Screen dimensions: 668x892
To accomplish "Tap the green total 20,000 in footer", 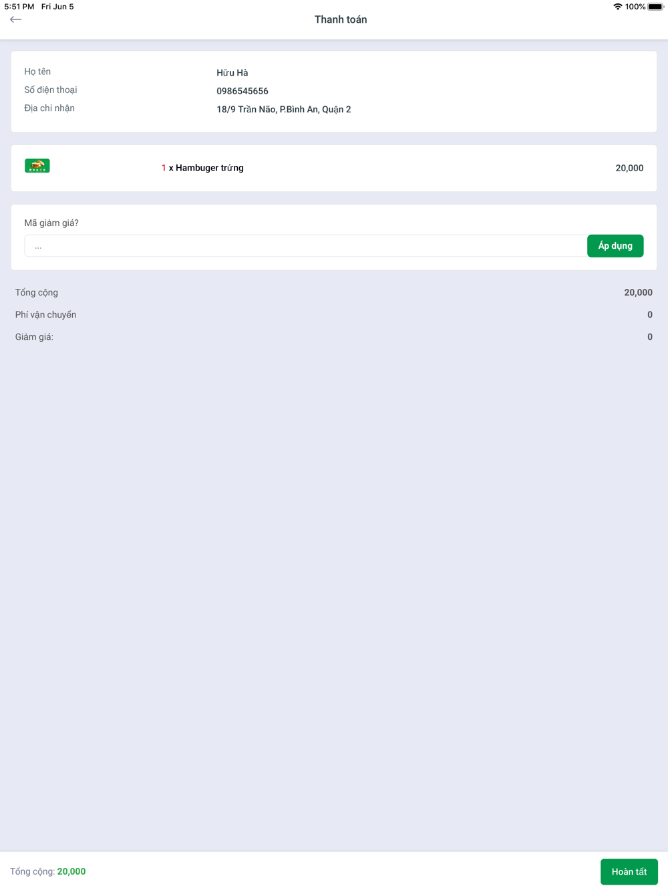I will (71, 871).
